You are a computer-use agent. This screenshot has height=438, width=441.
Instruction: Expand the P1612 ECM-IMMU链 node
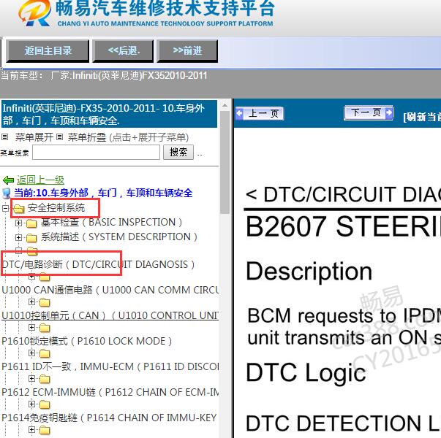[31, 379]
